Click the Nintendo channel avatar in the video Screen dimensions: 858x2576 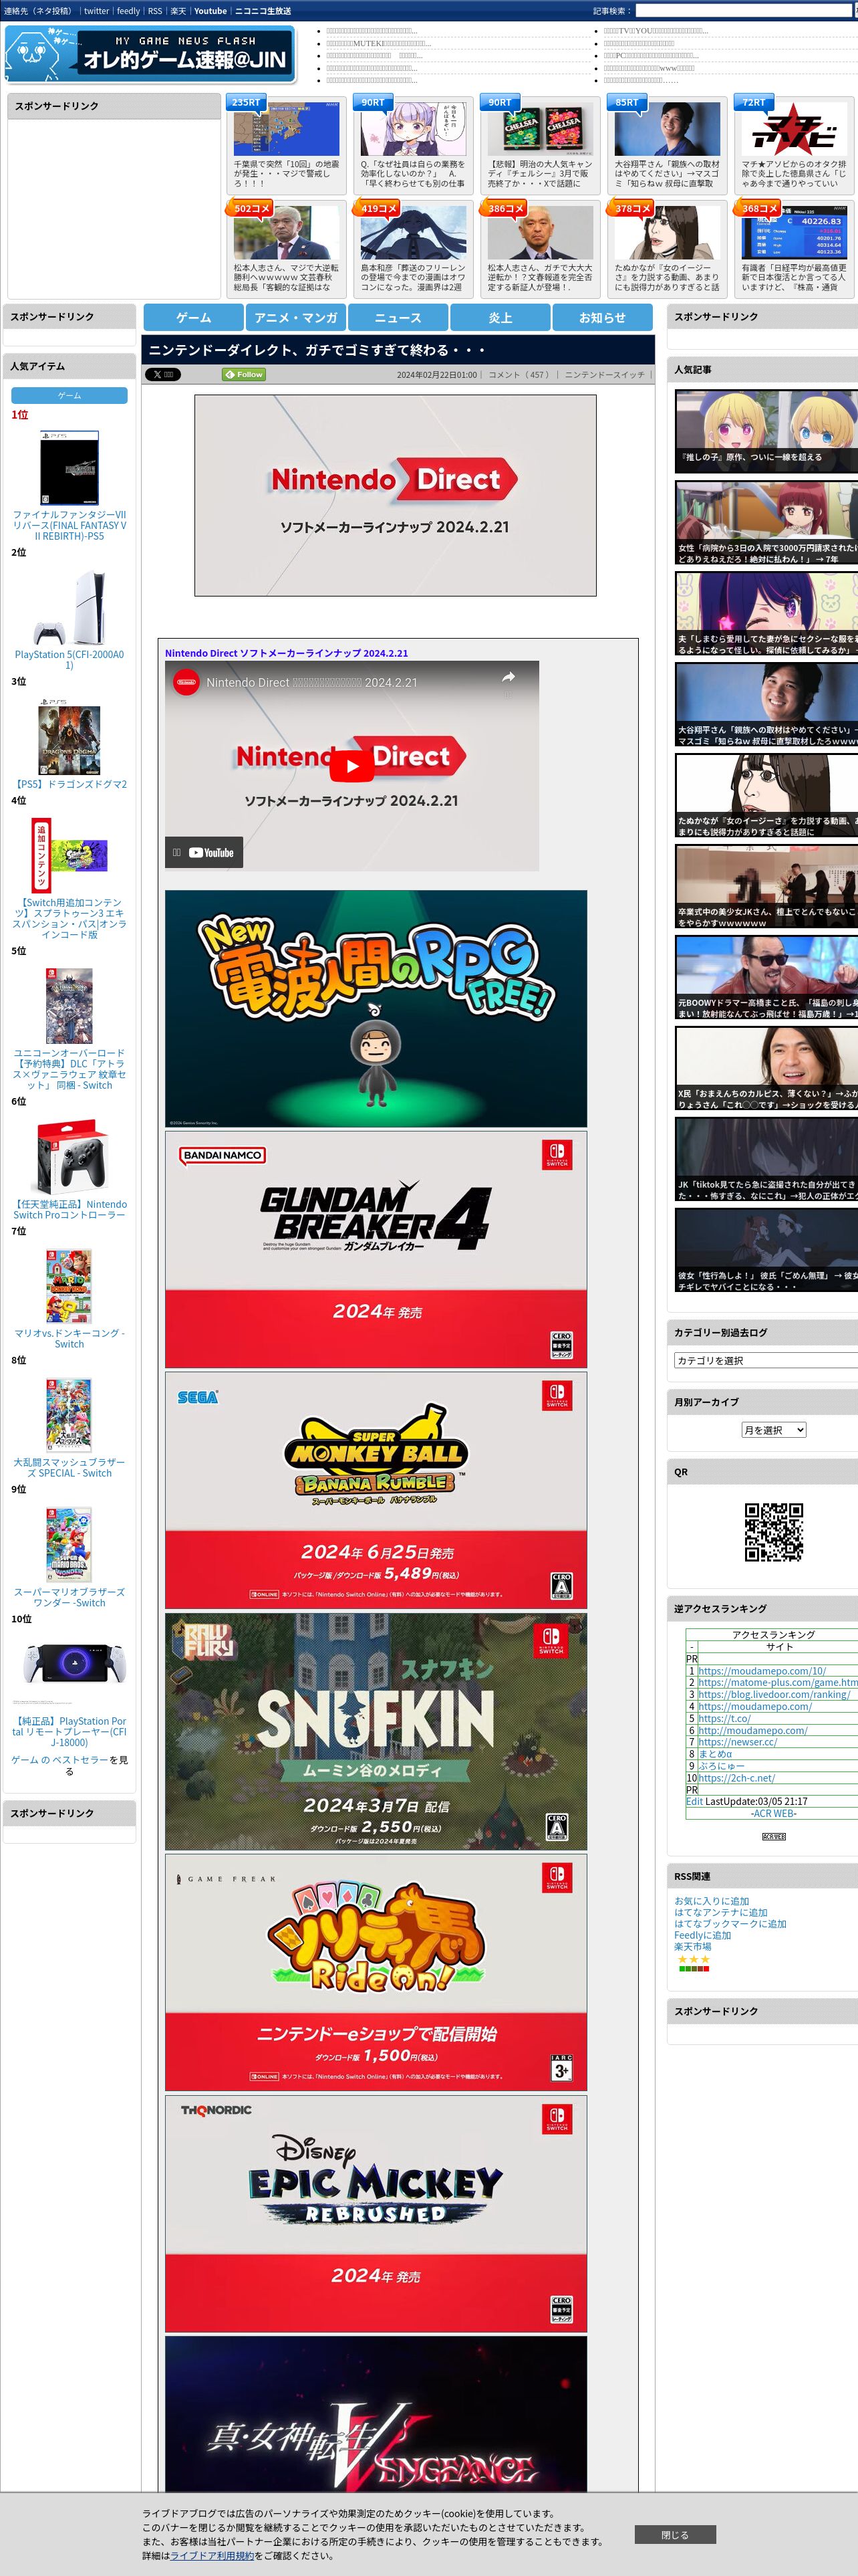[186, 682]
